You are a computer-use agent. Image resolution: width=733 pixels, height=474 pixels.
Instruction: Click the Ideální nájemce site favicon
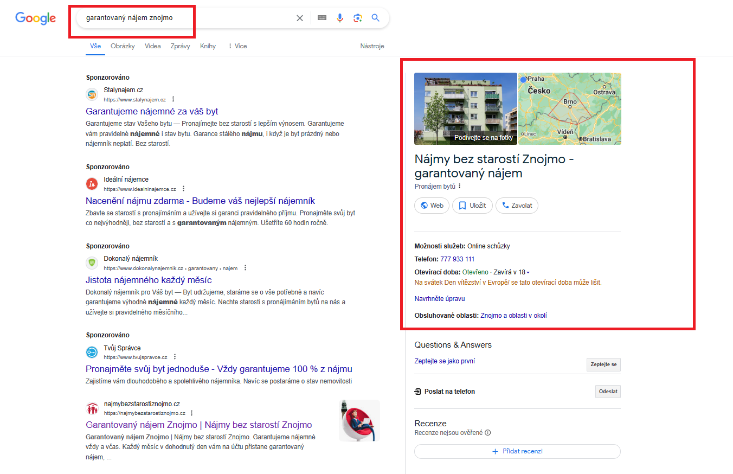coord(92,184)
